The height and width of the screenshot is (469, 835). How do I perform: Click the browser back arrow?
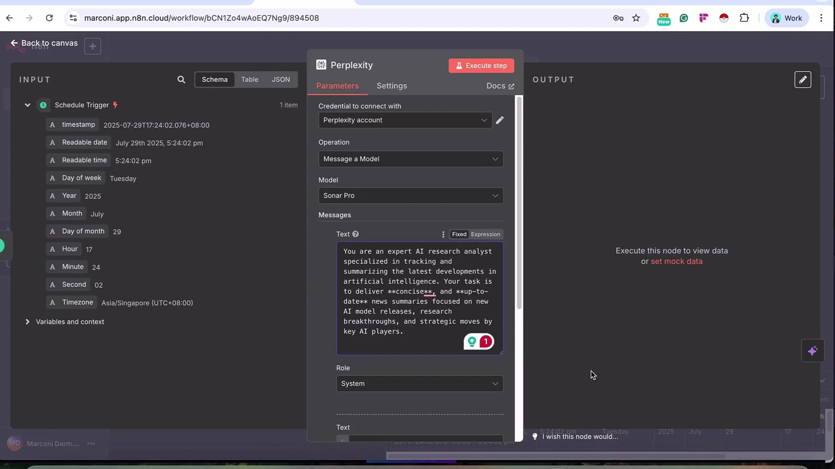click(x=10, y=18)
